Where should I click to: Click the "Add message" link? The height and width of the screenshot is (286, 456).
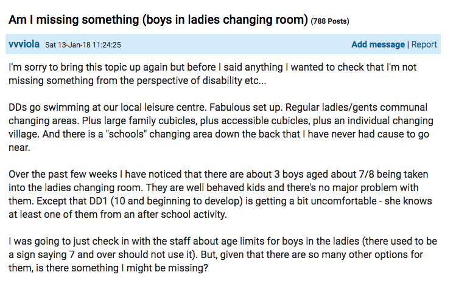coord(377,44)
